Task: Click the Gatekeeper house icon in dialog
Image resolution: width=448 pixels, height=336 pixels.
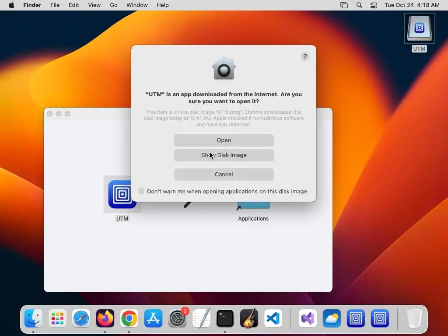Action: (x=224, y=69)
